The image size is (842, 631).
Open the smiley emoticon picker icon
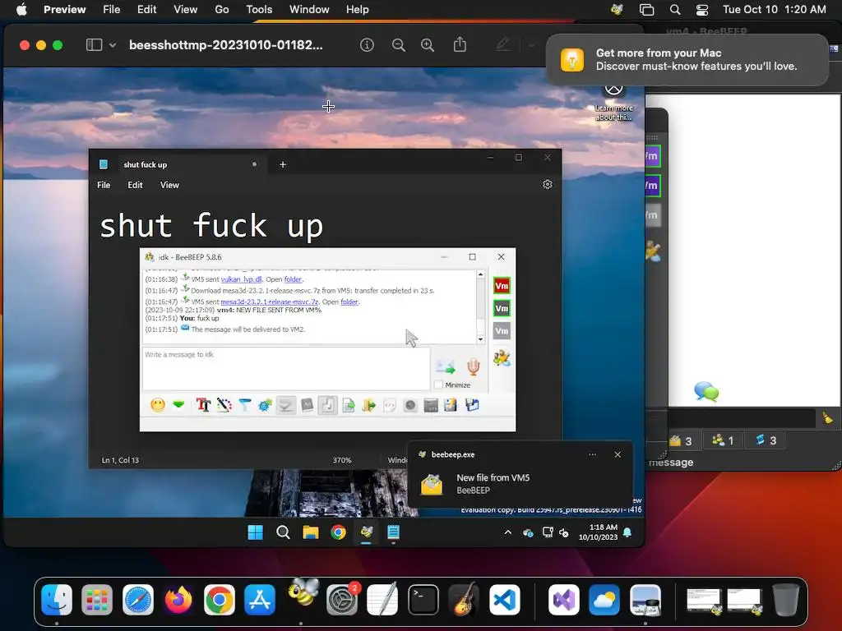(x=158, y=404)
